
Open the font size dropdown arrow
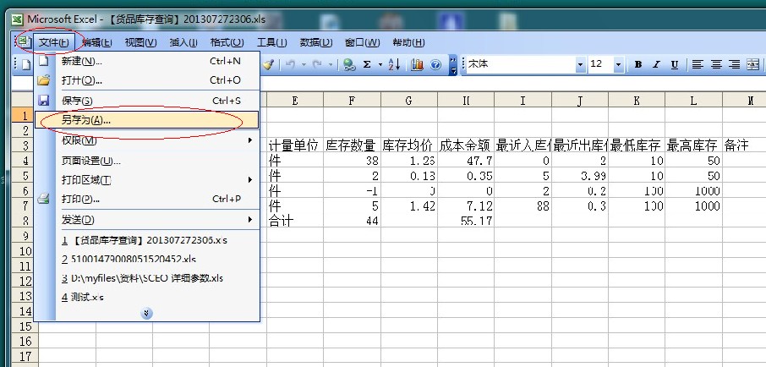(x=618, y=64)
